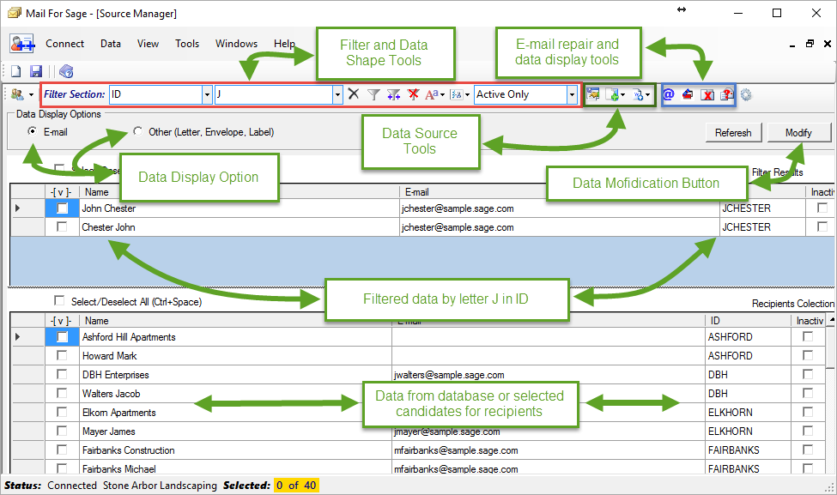The height and width of the screenshot is (495, 837).
Task: Open the Windows menu
Action: coord(236,44)
